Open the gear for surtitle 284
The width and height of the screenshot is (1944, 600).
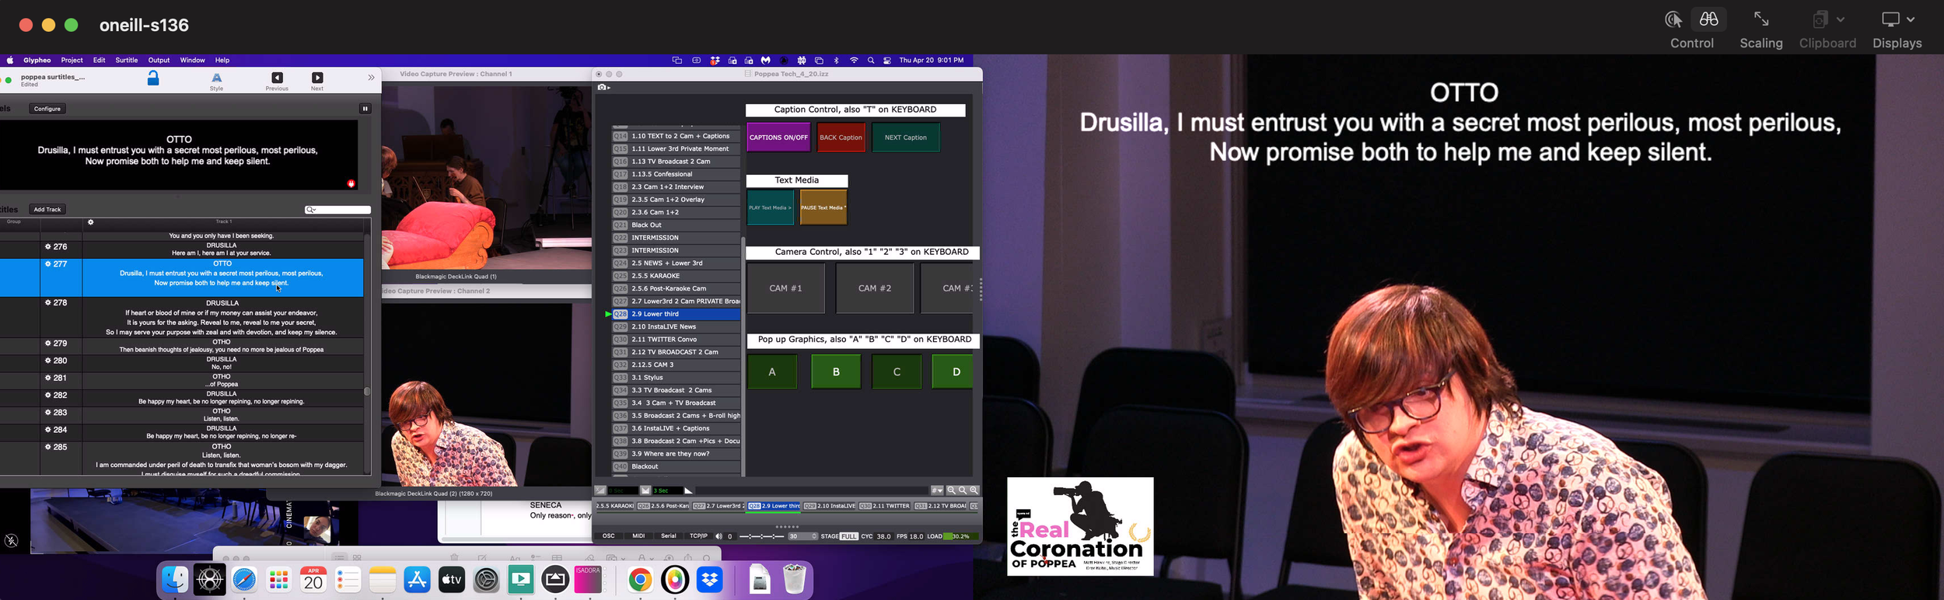point(48,430)
